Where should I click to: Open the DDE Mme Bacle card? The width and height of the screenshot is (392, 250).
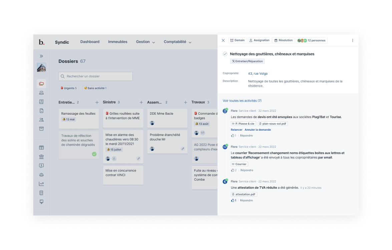pyautogui.click(x=167, y=118)
